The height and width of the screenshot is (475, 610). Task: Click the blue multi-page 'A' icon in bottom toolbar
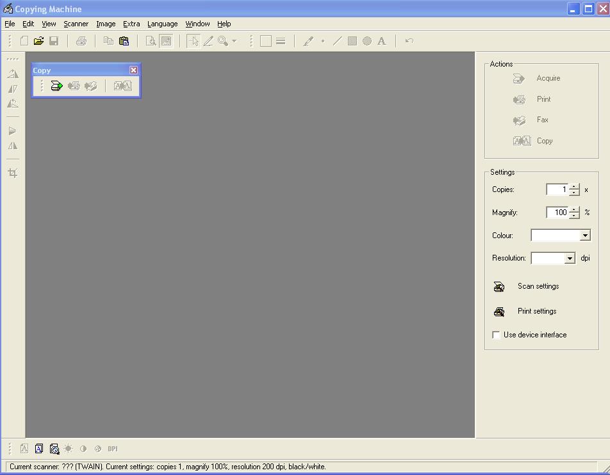[x=39, y=449]
